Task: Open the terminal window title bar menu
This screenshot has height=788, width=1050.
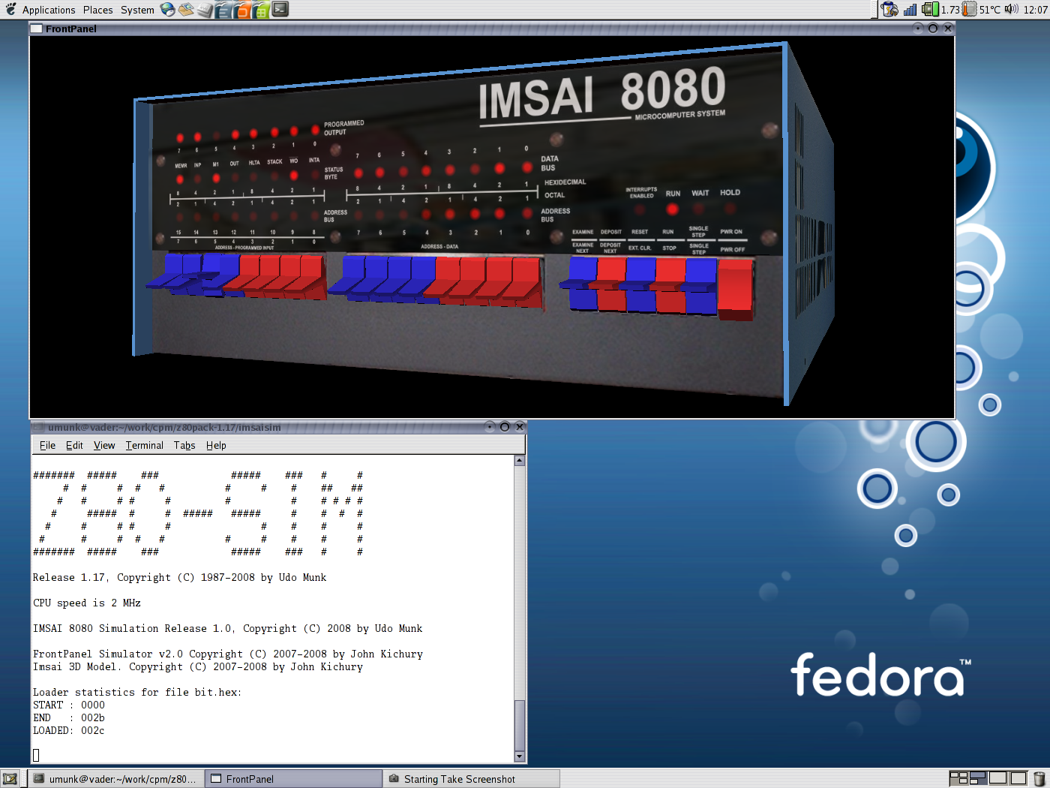Action: [39, 426]
